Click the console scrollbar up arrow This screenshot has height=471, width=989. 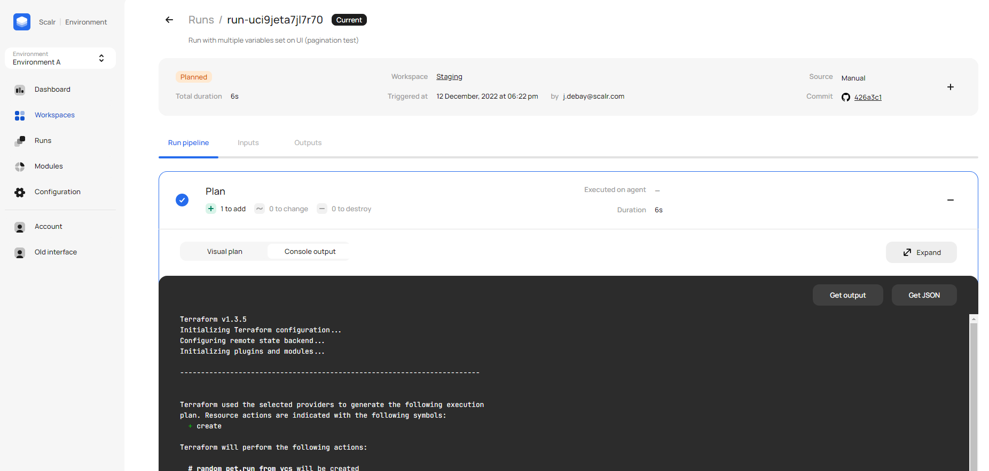[974, 319]
